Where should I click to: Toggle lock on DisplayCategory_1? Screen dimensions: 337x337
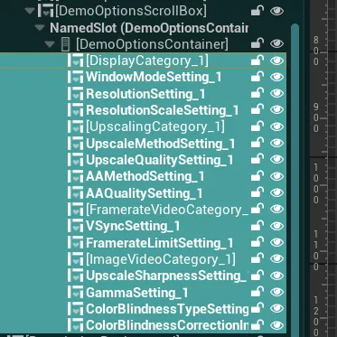(x=257, y=61)
